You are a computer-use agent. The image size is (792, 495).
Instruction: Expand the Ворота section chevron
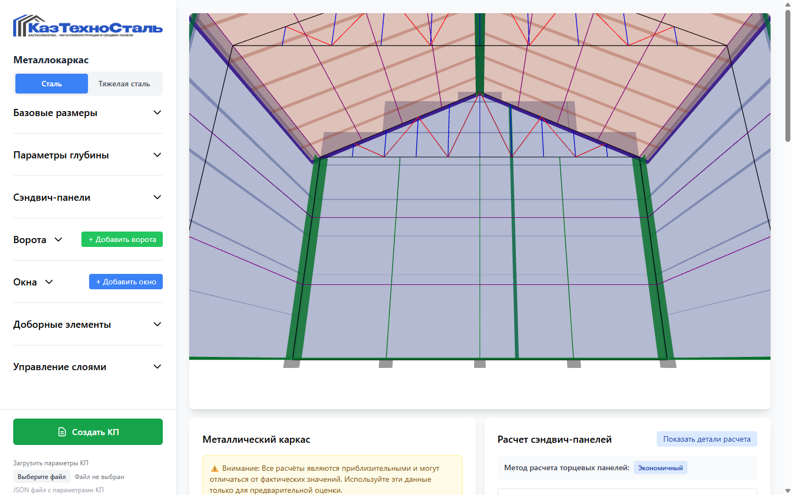pyautogui.click(x=58, y=240)
